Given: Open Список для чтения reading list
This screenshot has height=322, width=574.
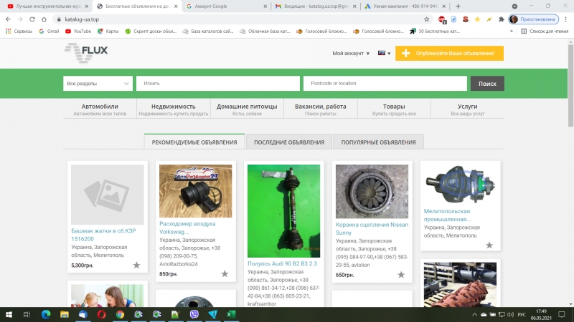Looking at the screenshot, I should click(545, 31).
